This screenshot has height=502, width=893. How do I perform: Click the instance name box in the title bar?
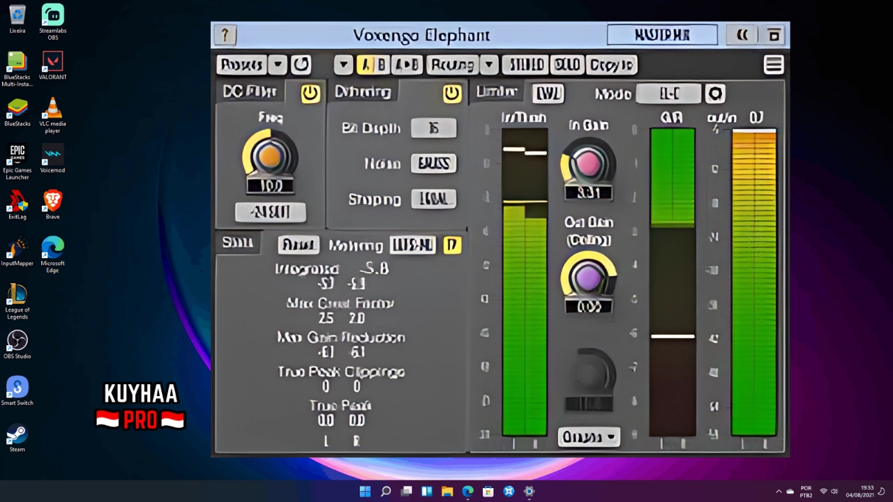(x=662, y=35)
